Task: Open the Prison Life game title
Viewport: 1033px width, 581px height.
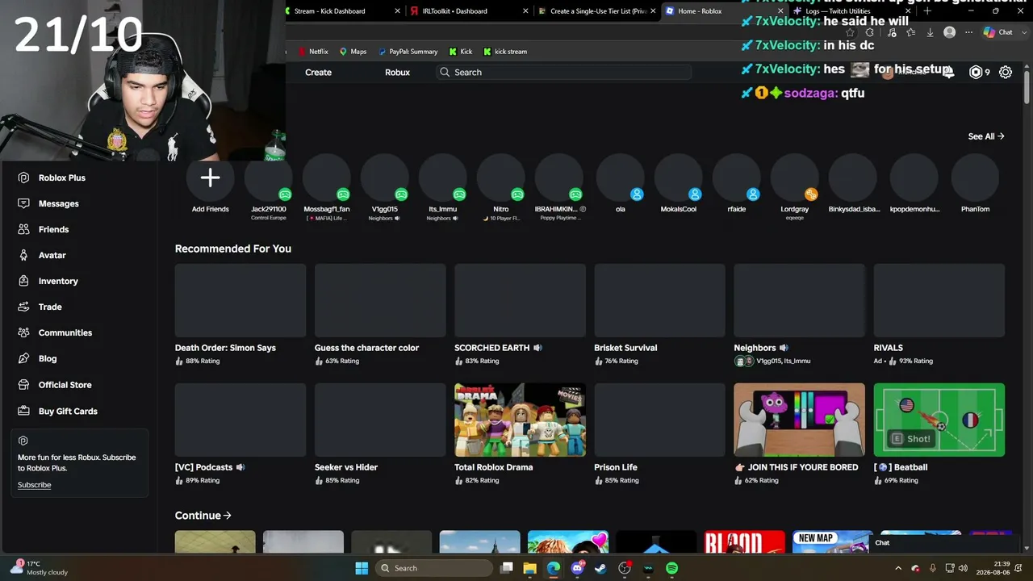Action: 616,467
